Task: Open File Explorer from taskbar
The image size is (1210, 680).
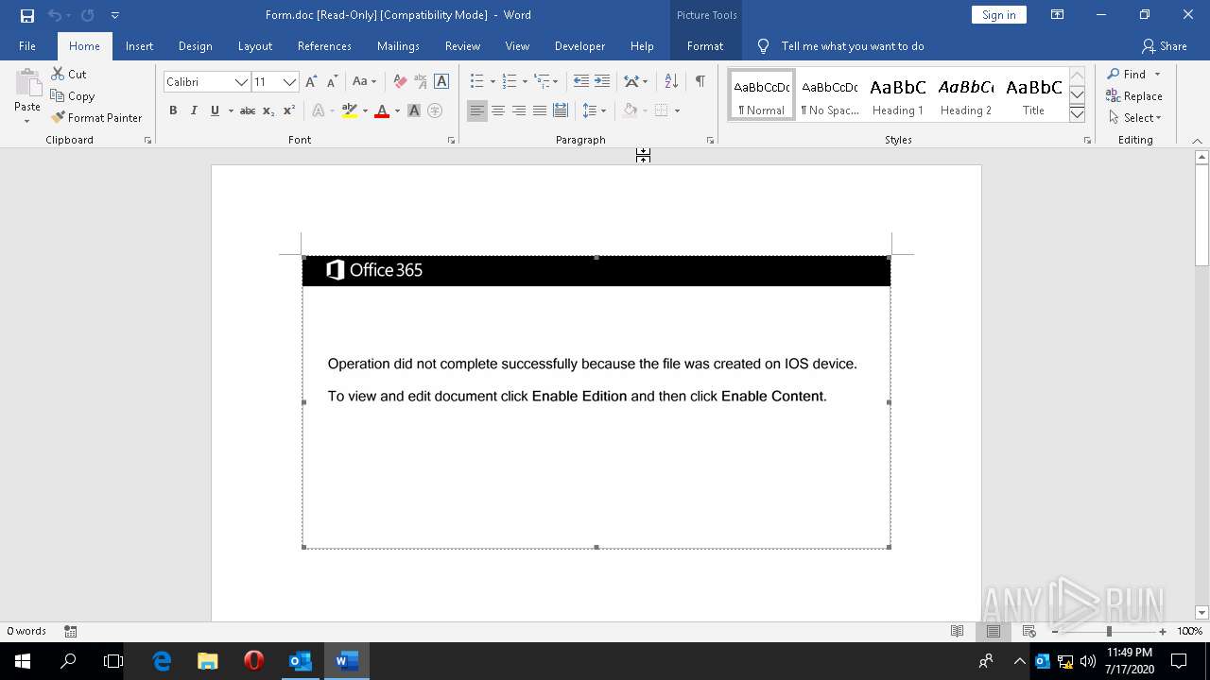Action: 208,661
